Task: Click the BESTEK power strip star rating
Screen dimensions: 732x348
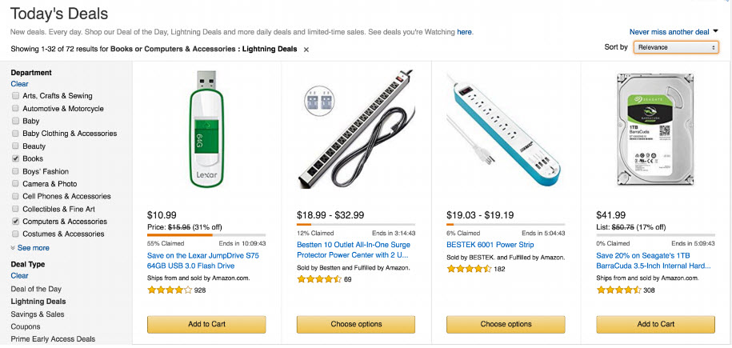Action: point(469,269)
